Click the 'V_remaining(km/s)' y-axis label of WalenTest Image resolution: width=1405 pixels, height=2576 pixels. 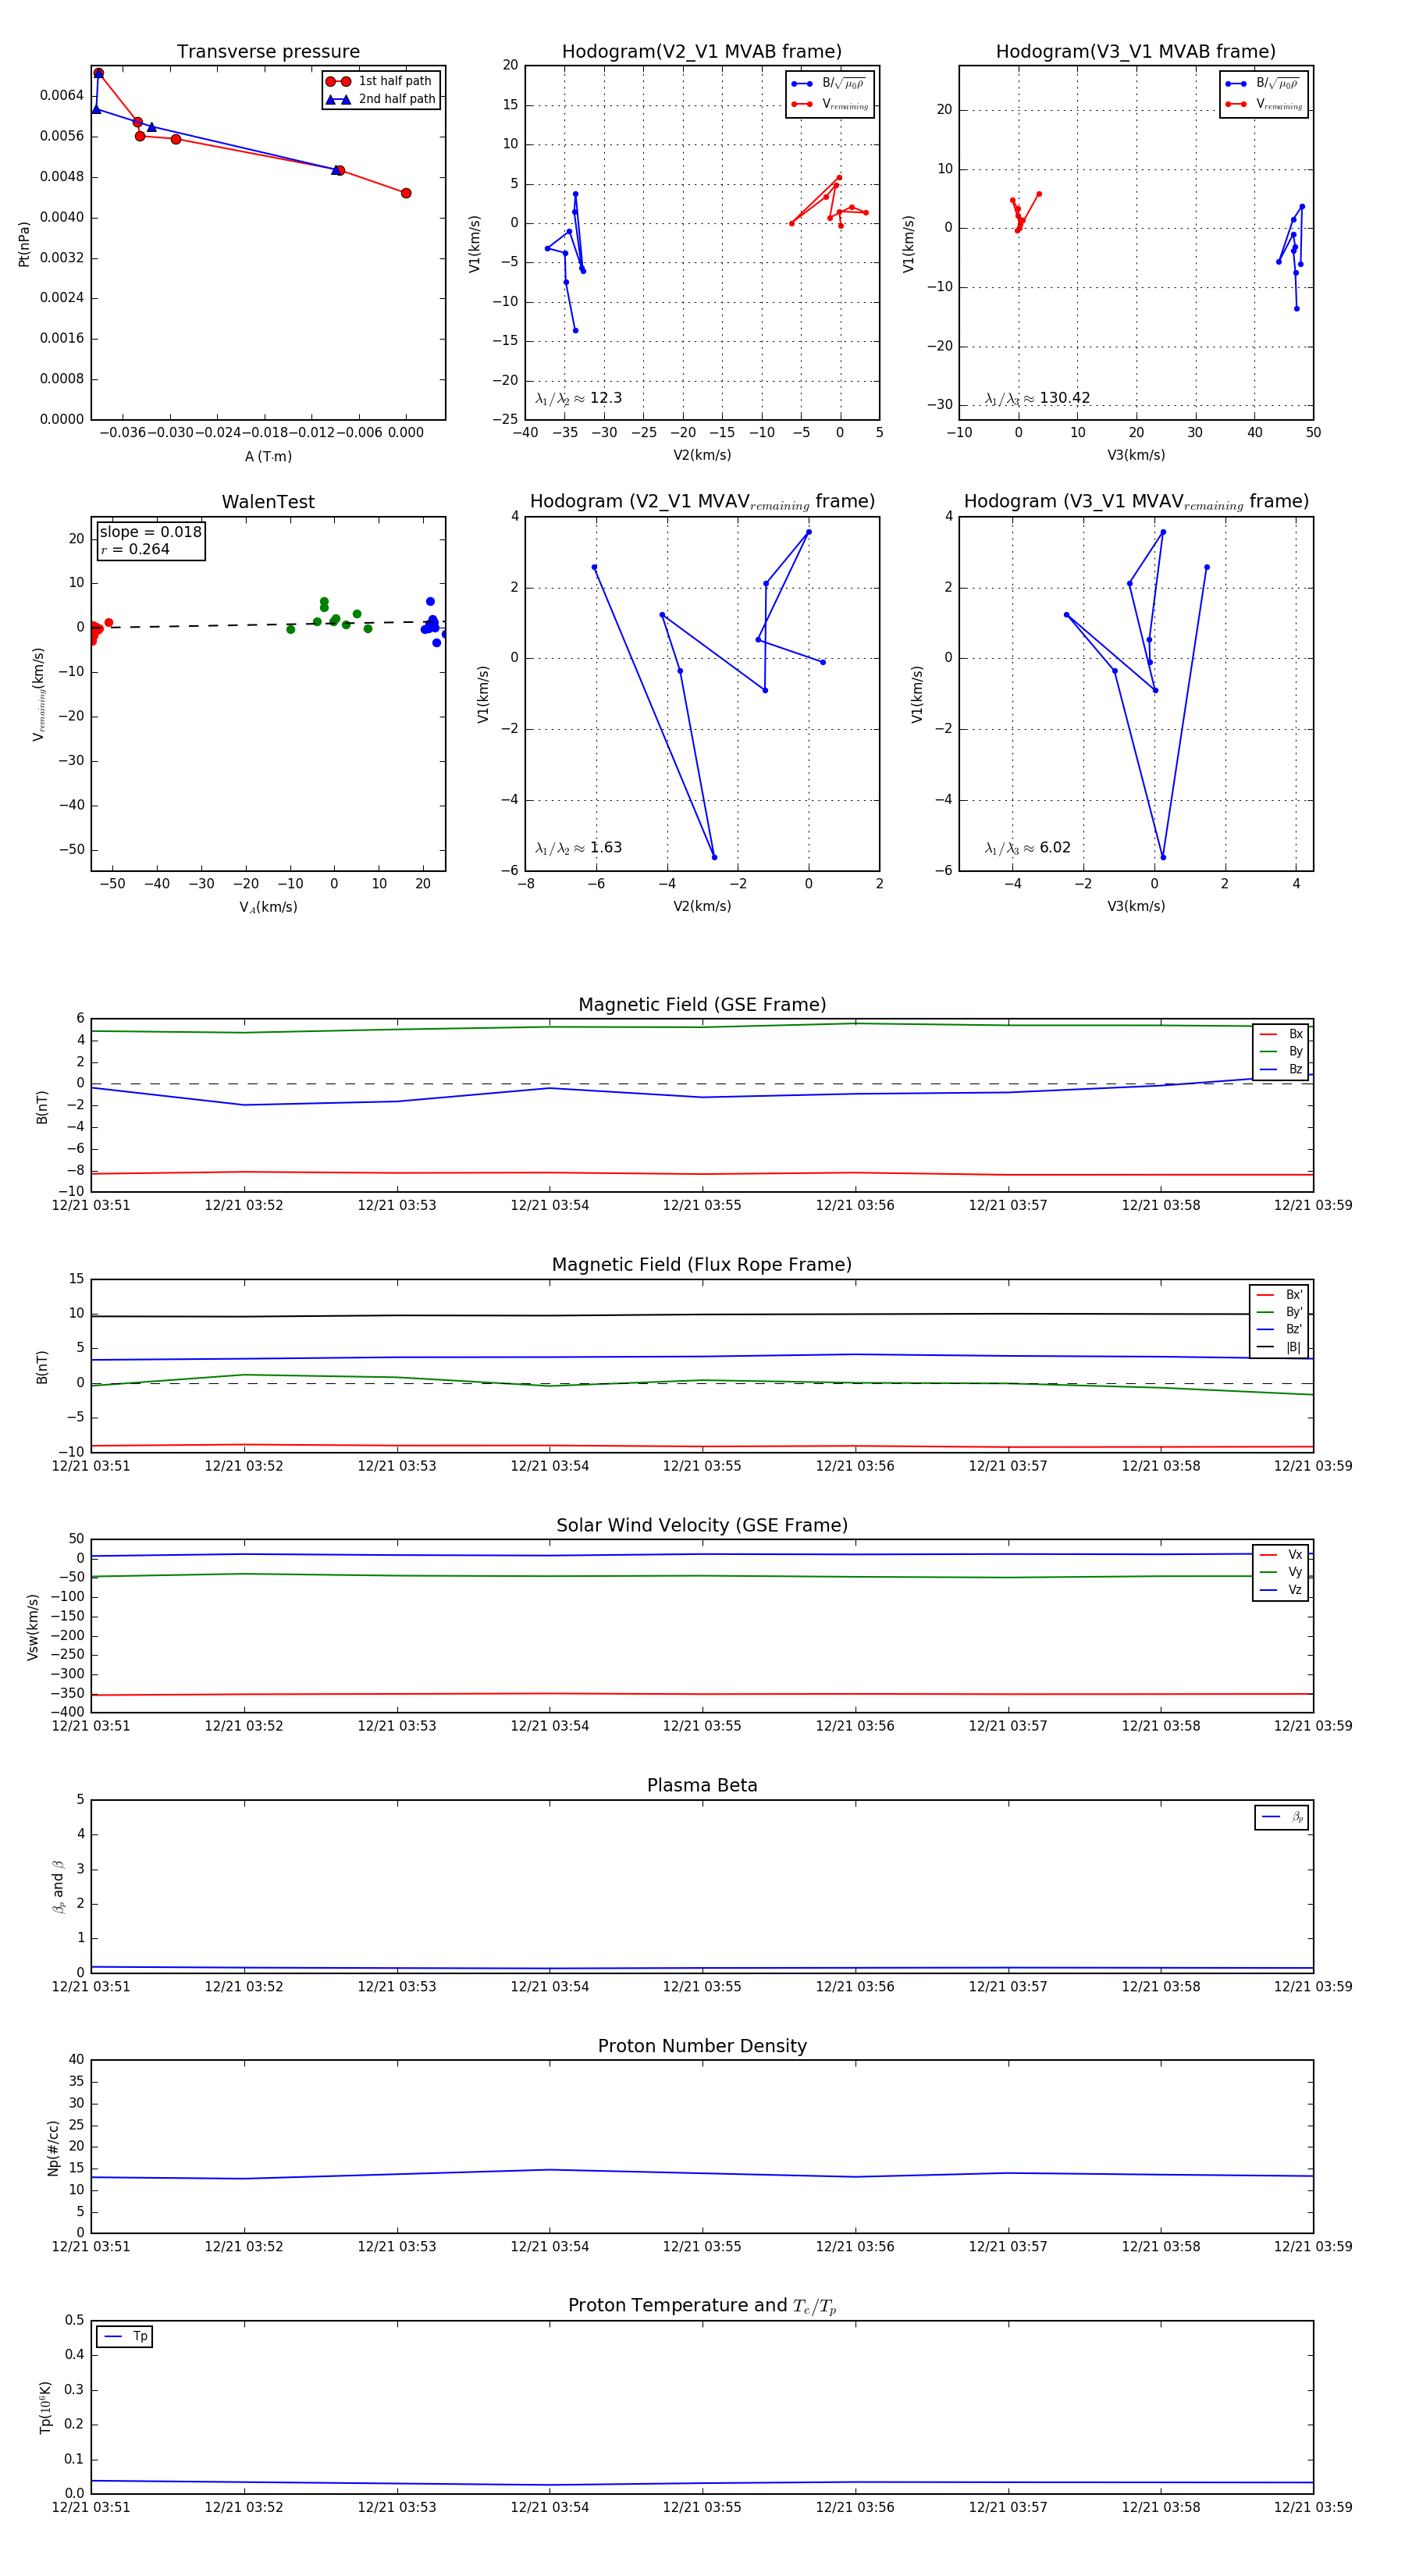tap(38, 694)
